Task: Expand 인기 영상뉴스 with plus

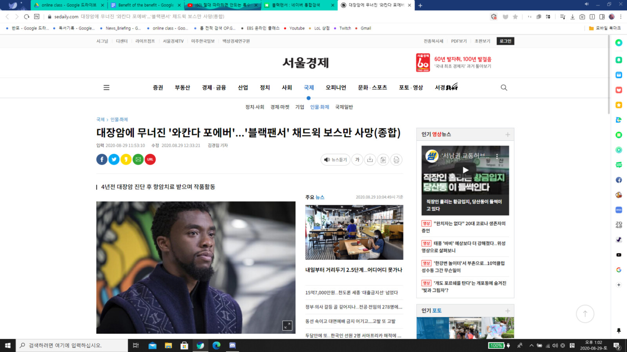Action: pyautogui.click(x=507, y=135)
